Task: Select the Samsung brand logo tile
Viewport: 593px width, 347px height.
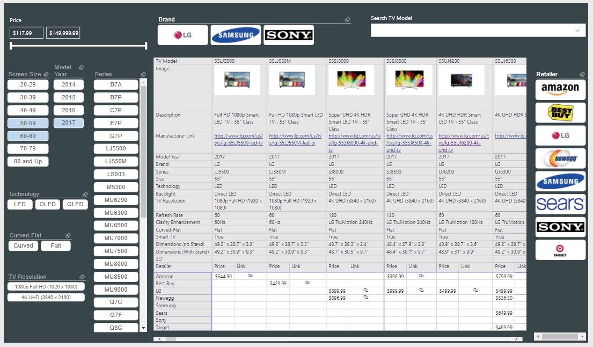Action: coord(236,35)
